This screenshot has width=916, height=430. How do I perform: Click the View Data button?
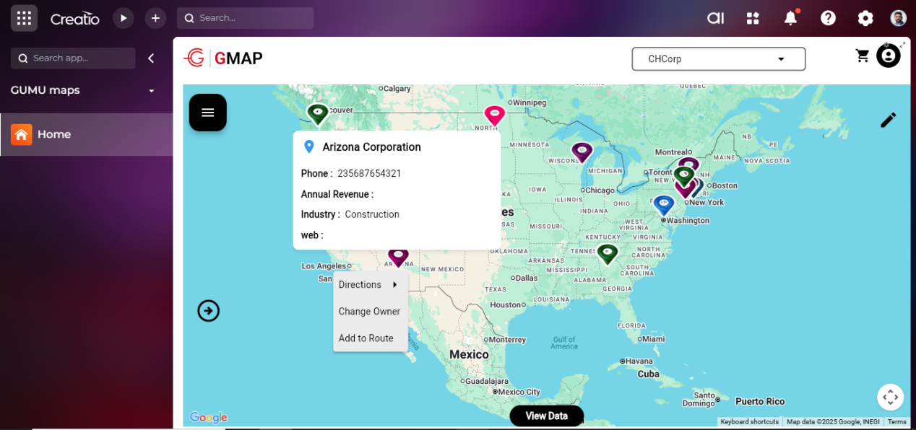(547, 416)
